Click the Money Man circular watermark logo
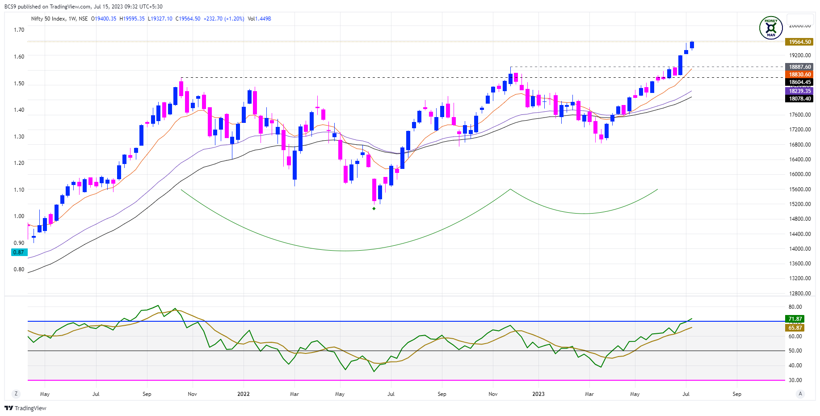This screenshot has height=416, width=820. (771, 27)
